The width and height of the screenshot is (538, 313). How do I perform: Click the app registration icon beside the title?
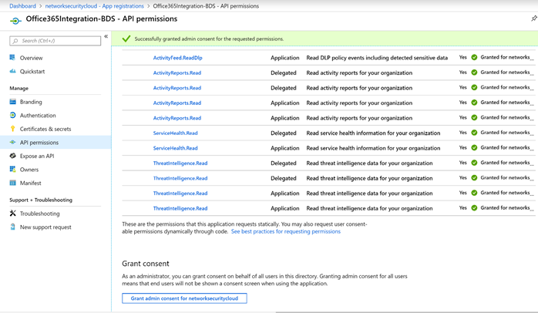(x=15, y=21)
